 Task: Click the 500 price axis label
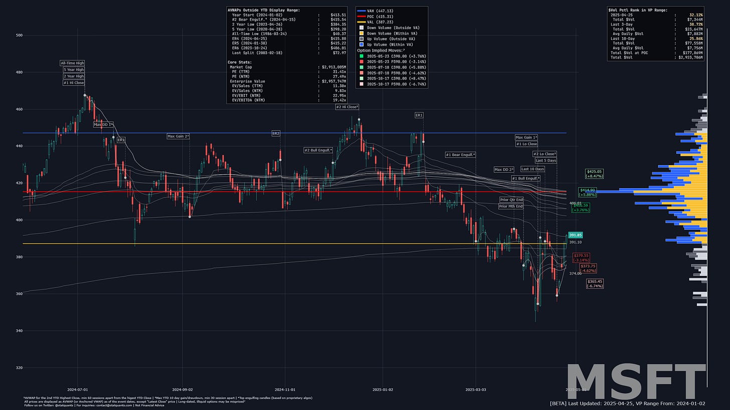click(x=19, y=35)
